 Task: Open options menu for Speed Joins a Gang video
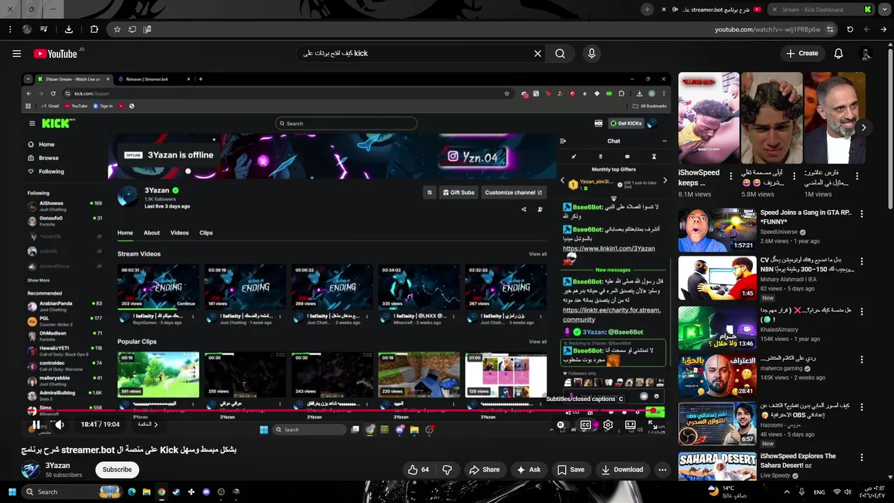pos(861,214)
